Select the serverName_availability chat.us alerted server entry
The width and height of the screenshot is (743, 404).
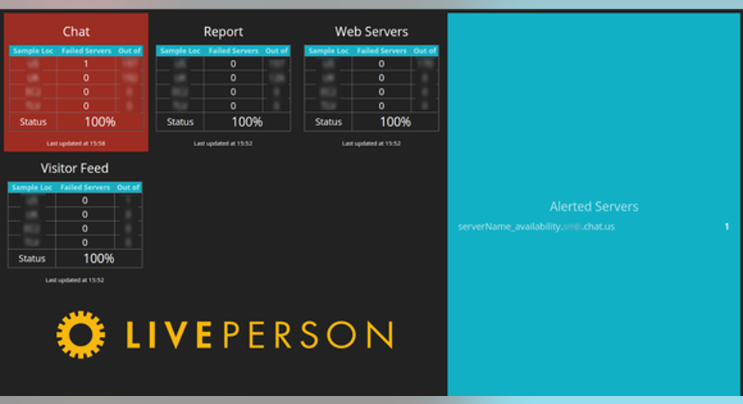536,227
